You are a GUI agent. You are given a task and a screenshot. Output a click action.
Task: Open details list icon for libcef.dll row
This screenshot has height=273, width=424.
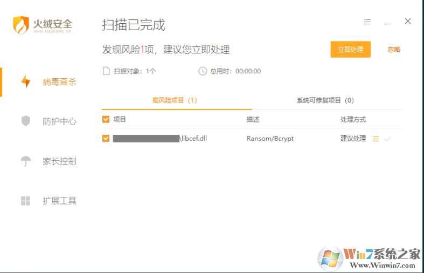pos(376,139)
